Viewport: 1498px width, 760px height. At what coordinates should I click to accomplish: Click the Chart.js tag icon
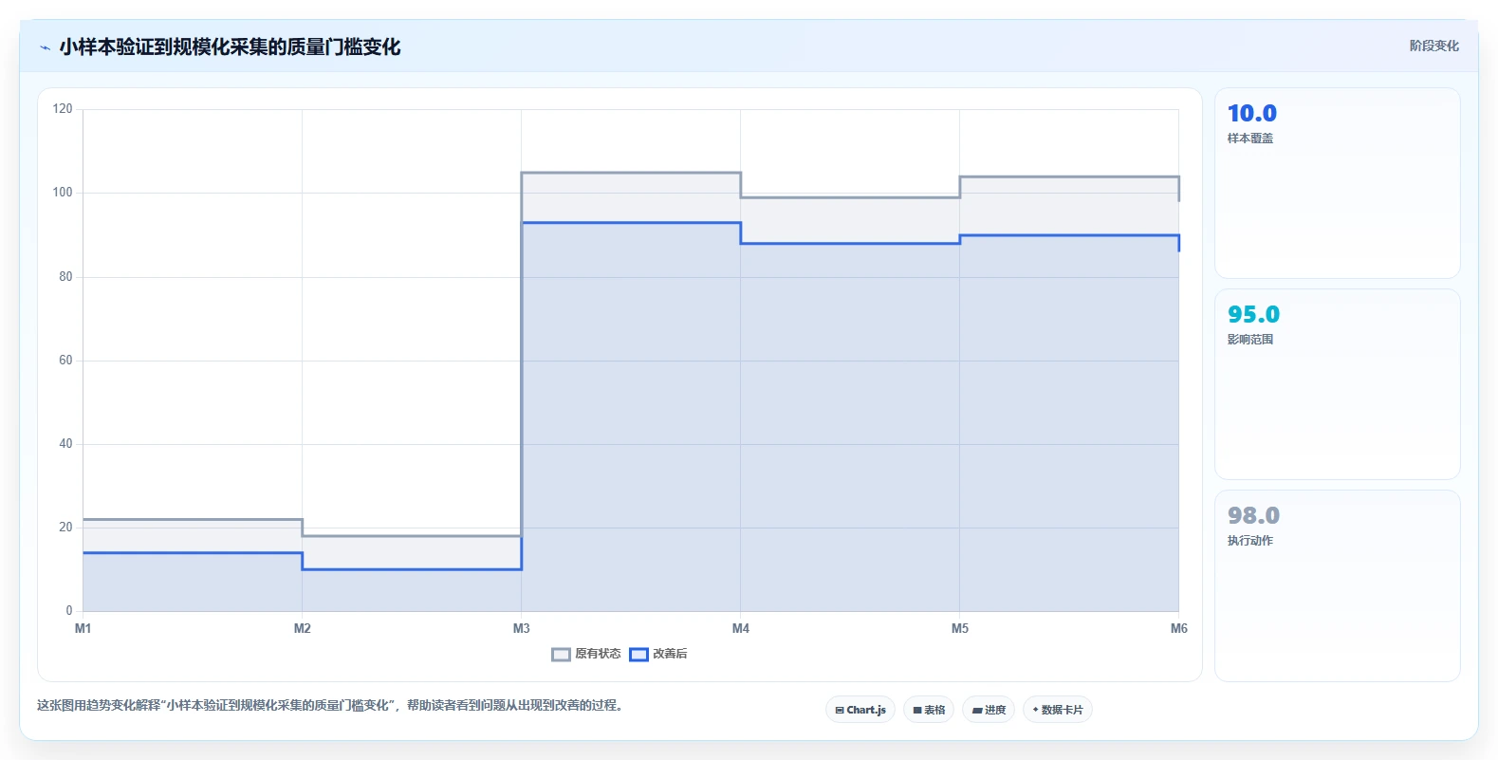tap(840, 710)
